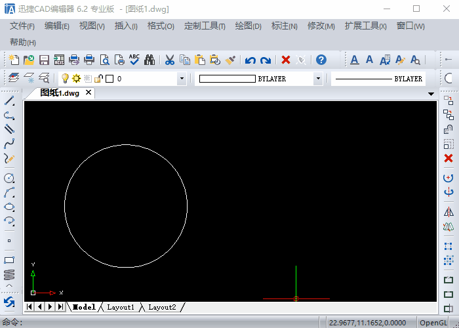Select the Rectangle drawing tool
This screenshot has width=459, height=328.
(x=9, y=260)
